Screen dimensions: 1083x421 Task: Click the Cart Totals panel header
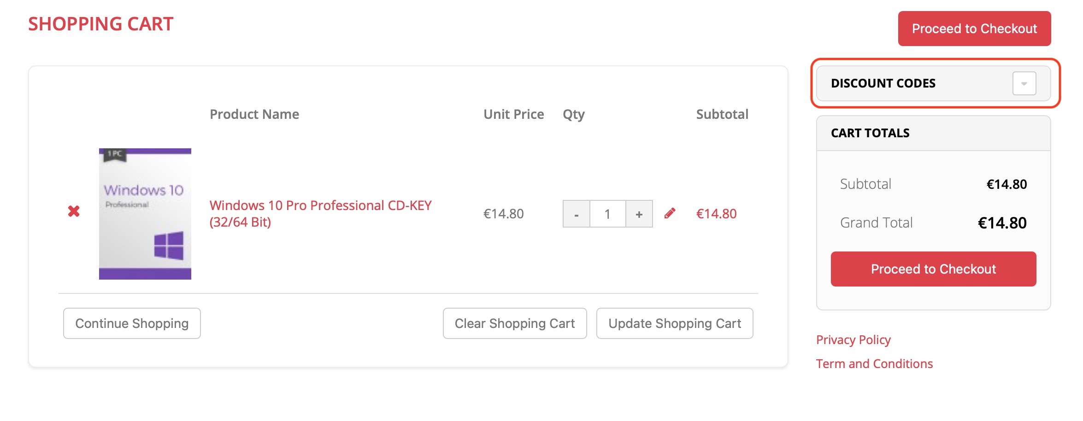pos(870,133)
